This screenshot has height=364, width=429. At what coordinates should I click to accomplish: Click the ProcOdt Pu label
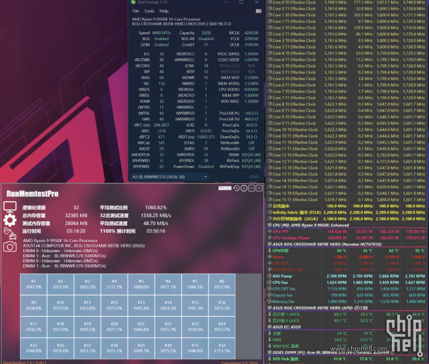[229, 113]
